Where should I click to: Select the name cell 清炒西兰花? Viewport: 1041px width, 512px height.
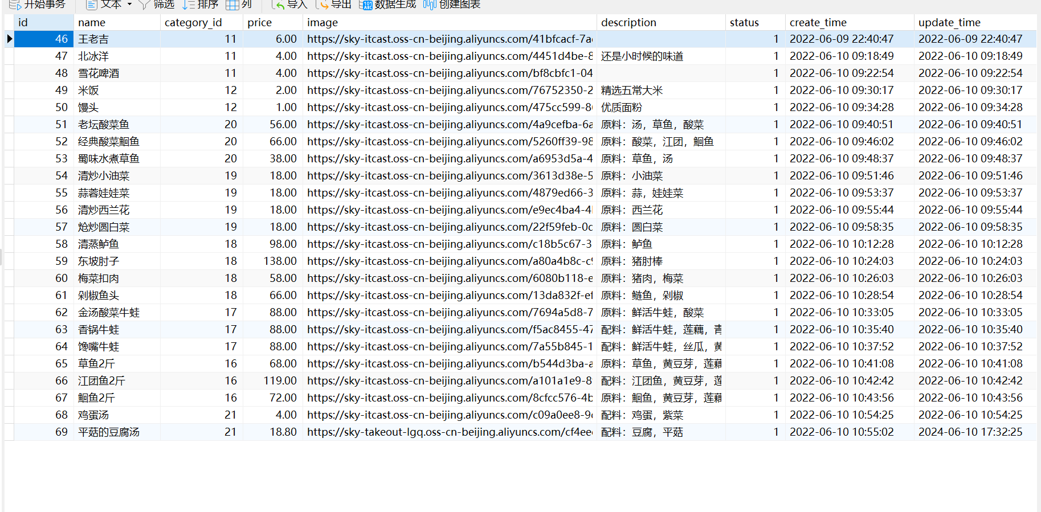[x=117, y=210]
